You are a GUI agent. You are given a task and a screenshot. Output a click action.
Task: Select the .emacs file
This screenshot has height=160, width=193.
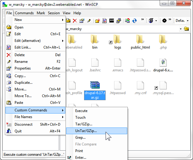tap(117, 65)
